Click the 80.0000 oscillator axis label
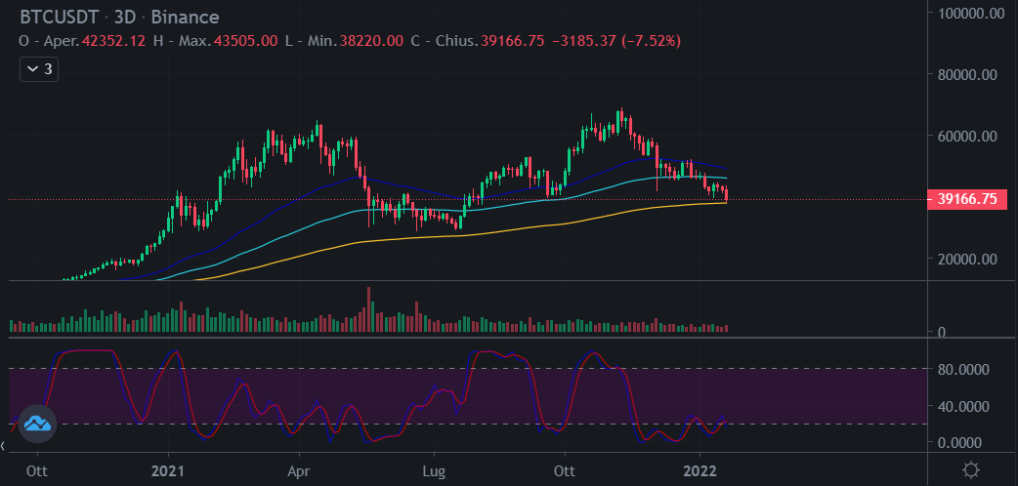 [x=963, y=369]
